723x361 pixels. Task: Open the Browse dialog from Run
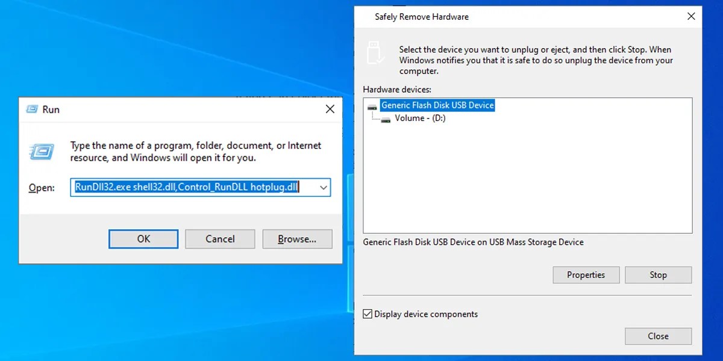297,239
